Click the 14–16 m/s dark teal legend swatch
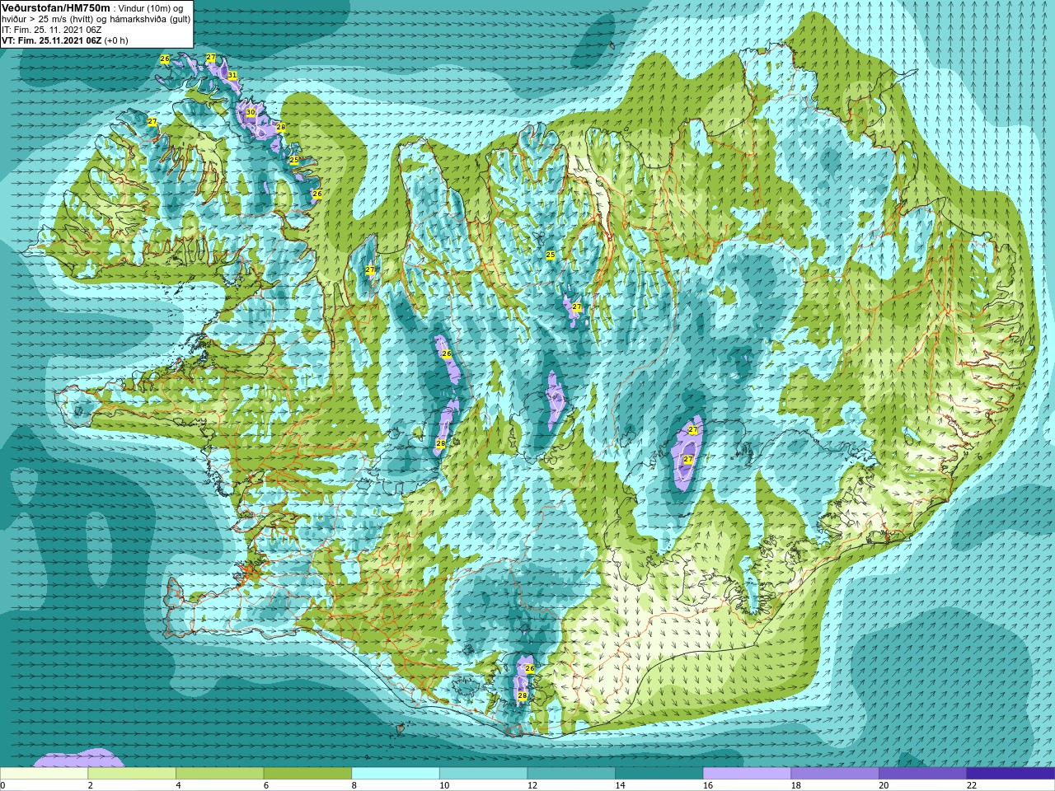This screenshot has height=791, width=1055. click(x=659, y=774)
